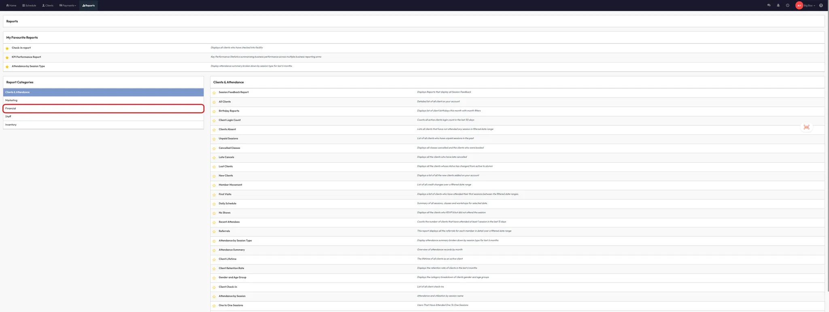Star the Birthday Reports entry
Viewport: 829px width, 312px height.
214,111
